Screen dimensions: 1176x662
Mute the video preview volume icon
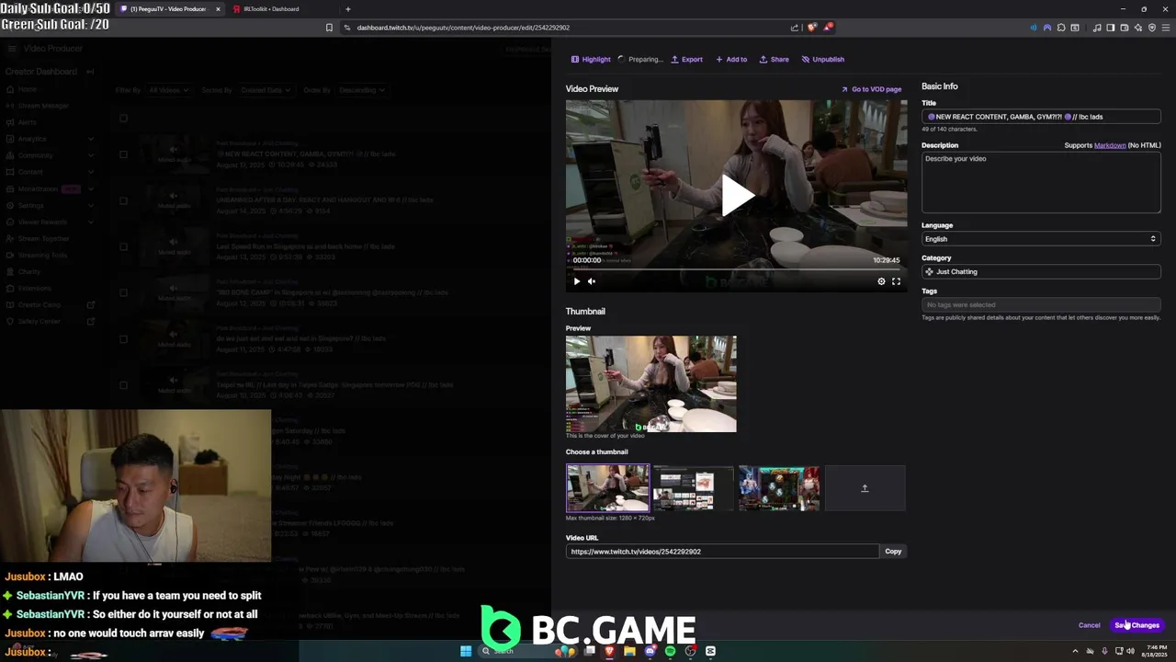592,281
